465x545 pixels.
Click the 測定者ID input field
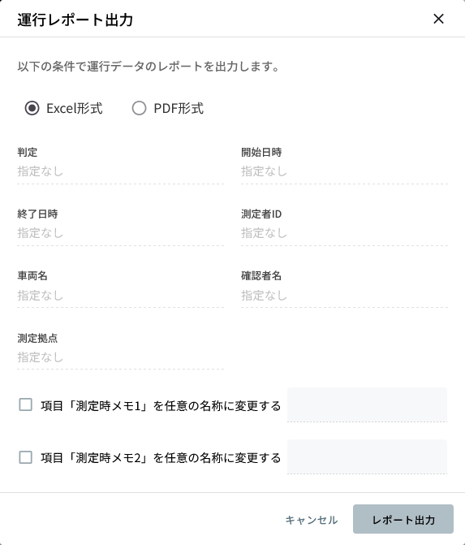click(345, 233)
